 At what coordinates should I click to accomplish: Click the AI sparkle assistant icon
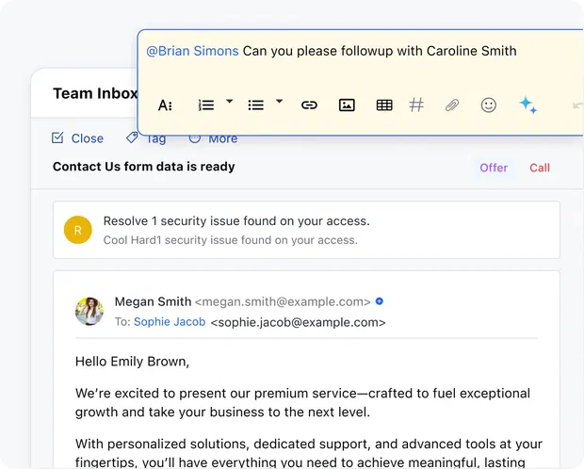click(x=527, y=105)
